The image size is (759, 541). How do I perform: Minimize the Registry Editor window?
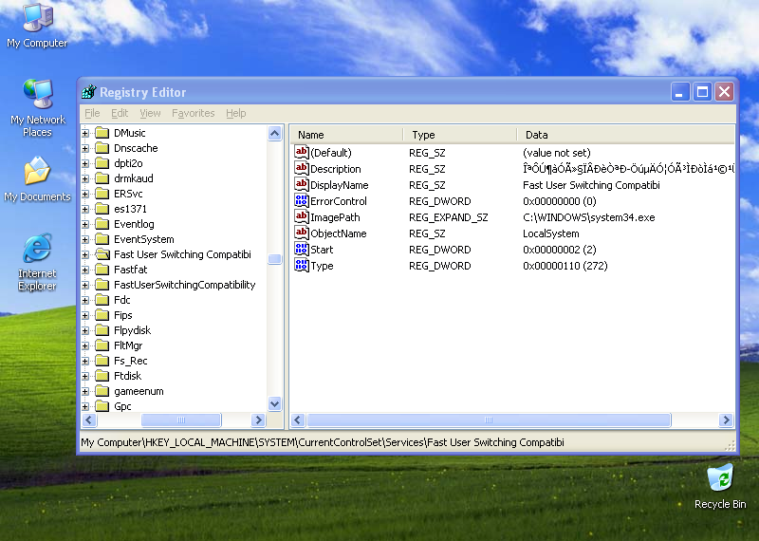[679, 91]
